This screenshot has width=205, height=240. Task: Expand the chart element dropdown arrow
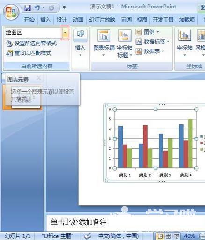pyautogui.click(x=65, y=33)
